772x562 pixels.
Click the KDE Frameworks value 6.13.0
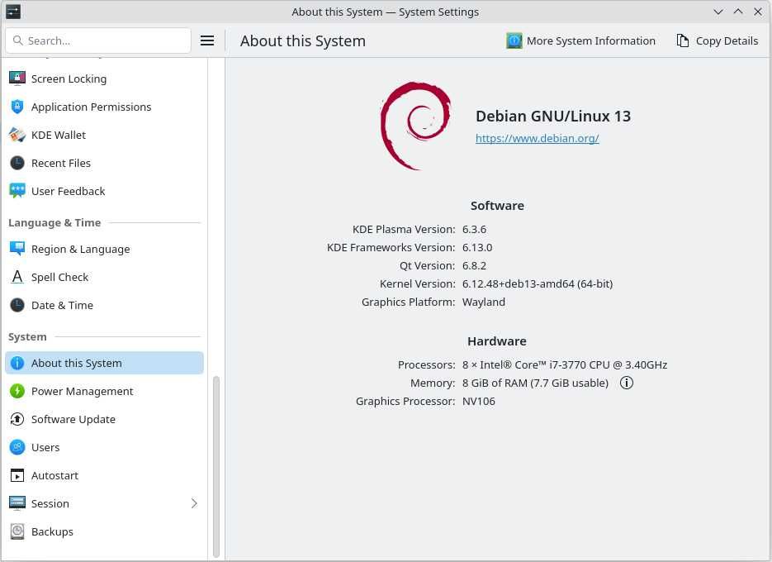coord(477,247)
